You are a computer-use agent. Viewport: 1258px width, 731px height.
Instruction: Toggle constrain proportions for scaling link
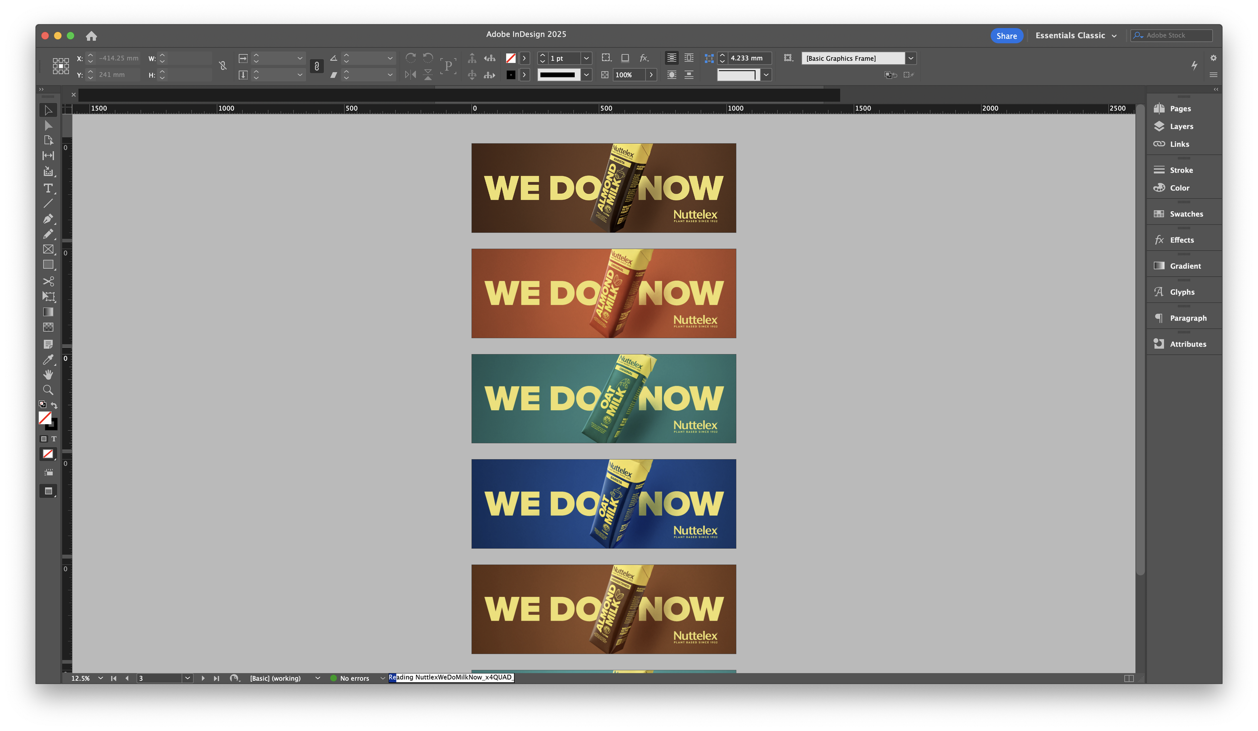coord(317,66)
